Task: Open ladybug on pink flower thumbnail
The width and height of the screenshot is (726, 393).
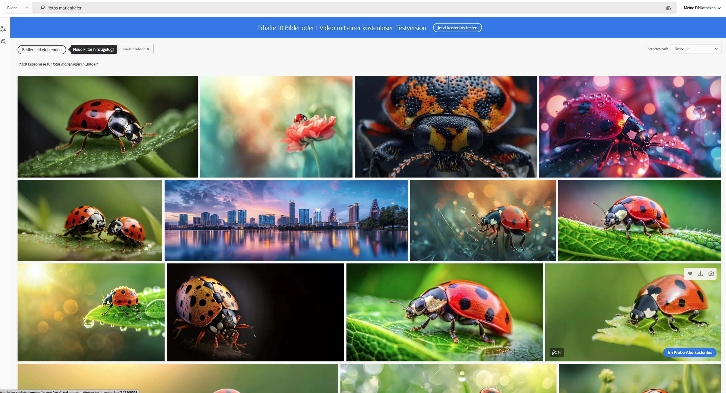Action: click(x=276, y=127)
